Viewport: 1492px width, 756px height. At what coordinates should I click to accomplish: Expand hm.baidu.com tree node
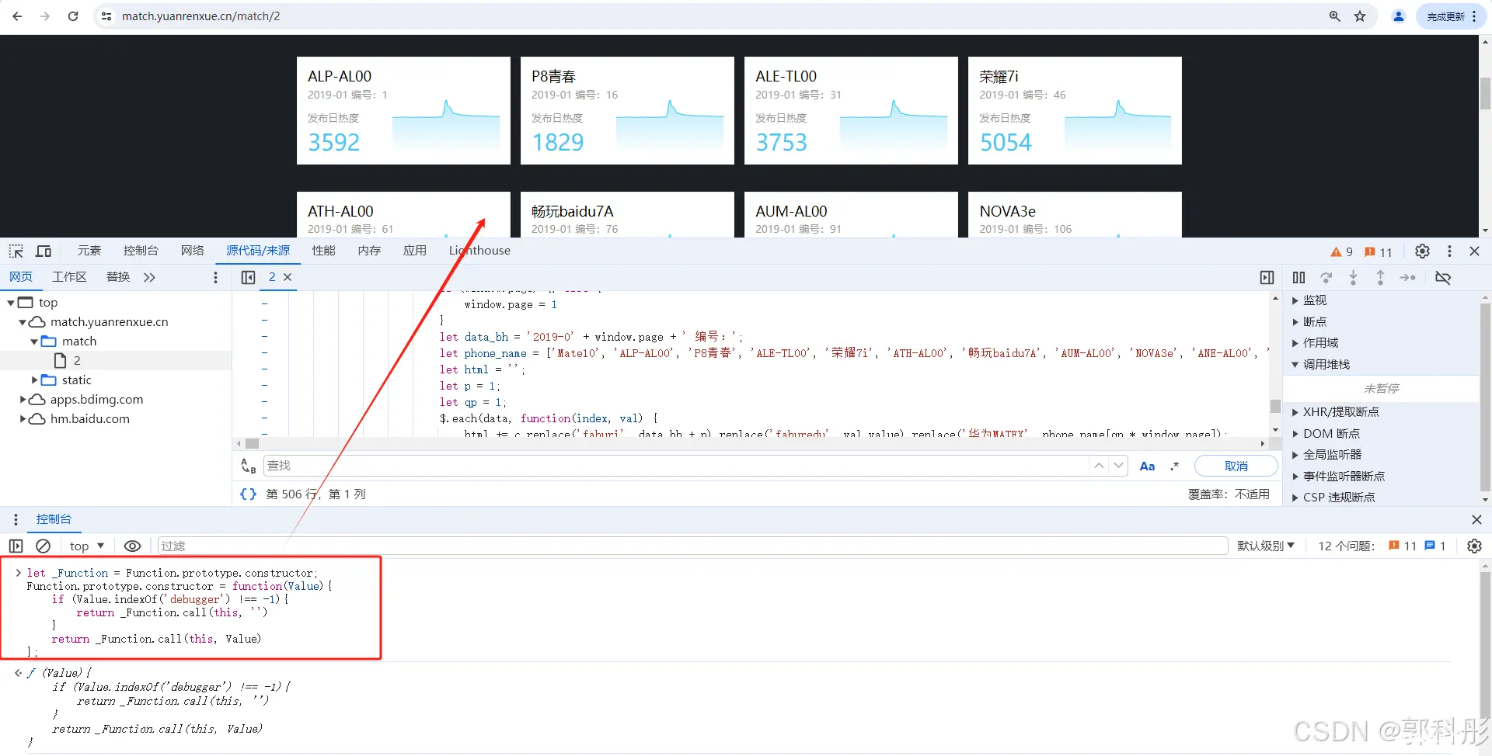(23, 419)
